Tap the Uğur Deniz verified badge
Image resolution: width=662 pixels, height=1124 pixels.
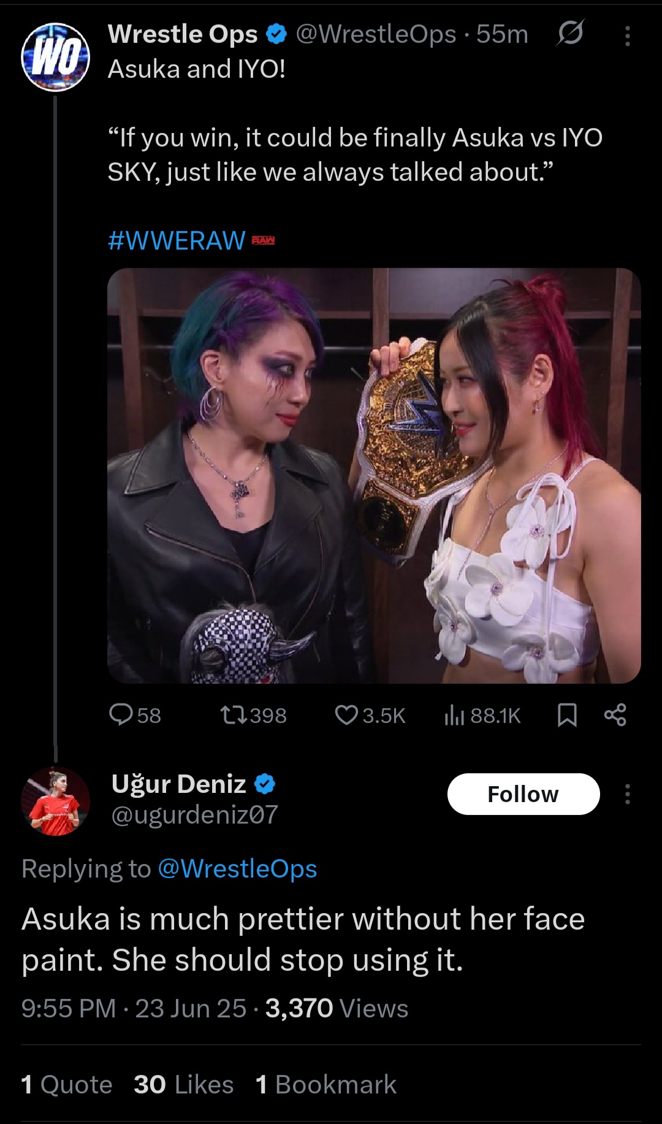click(x=265, y=784)
